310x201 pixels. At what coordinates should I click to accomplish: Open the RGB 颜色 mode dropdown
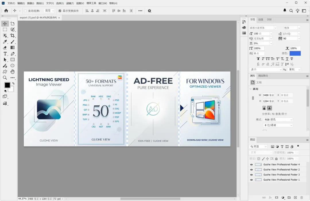[278, 120]
